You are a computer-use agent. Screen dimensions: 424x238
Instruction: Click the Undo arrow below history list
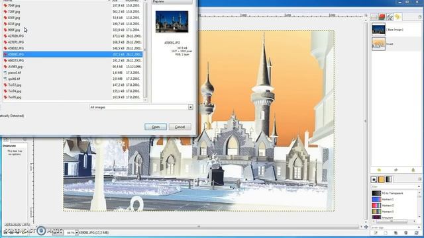pos(379,170)
